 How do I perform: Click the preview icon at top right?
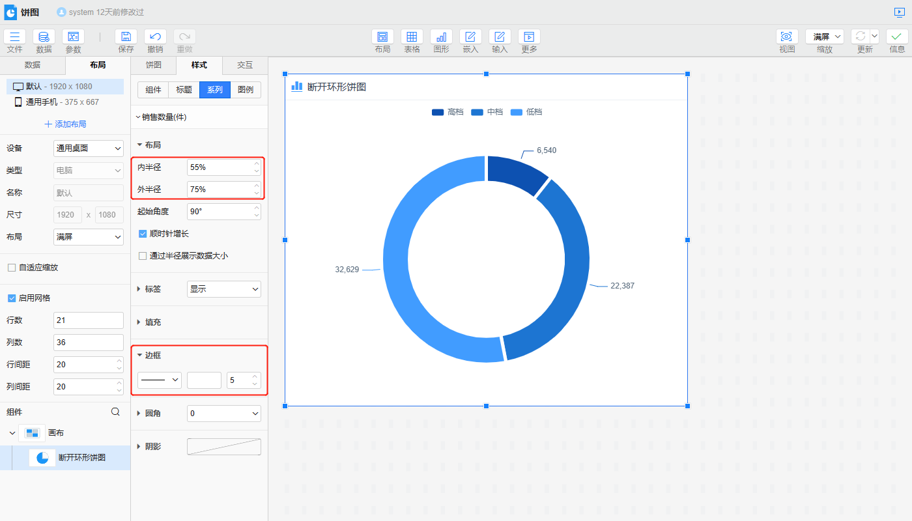click(x=900, y=12)
